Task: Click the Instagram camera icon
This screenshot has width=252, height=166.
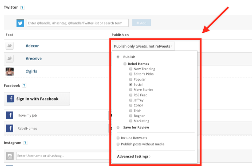Action: 10,156
